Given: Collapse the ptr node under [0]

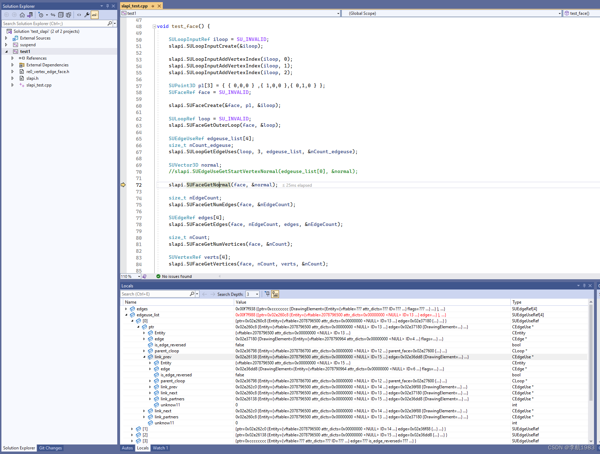Looking at the screenshot, I should (138, 327).
